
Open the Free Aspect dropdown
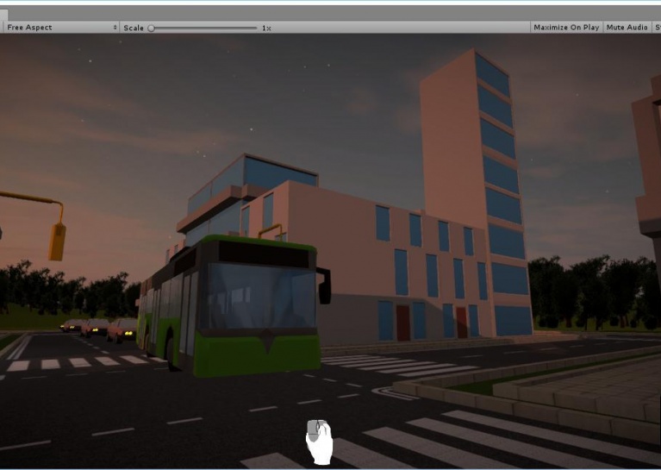[x=61, y=28]
